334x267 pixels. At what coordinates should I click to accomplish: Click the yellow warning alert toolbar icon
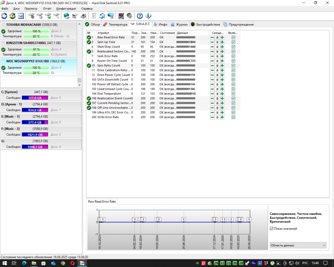[13, 16]
